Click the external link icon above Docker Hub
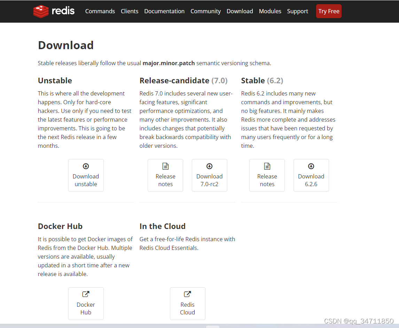The image size is (399, 328). [x=86, y=295]
